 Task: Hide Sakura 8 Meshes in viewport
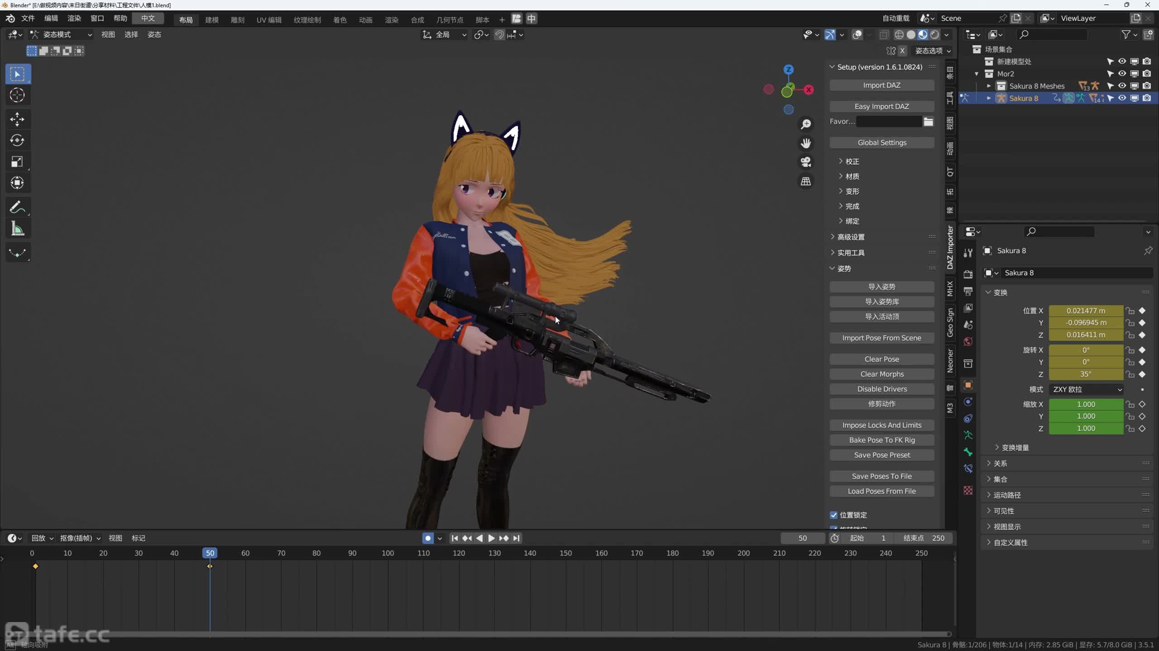[x=1122, y=86]
